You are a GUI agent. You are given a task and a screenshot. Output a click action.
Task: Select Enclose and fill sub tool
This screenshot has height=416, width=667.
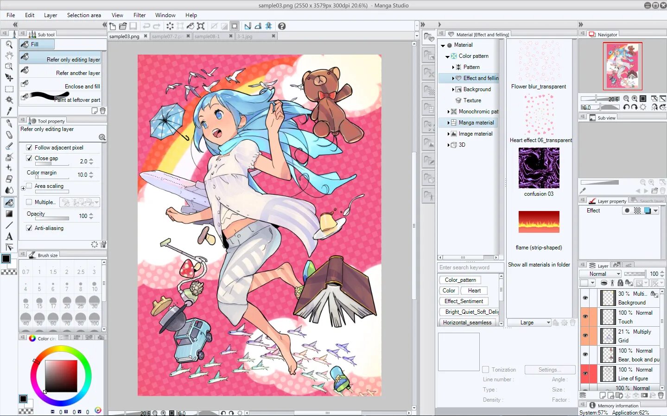point(60,86)
